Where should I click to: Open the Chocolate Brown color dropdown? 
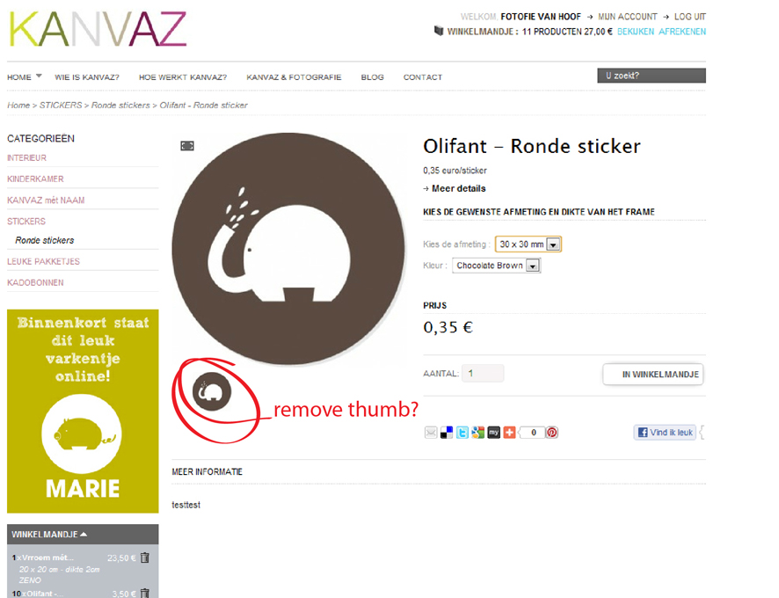[x=496, y=266]
